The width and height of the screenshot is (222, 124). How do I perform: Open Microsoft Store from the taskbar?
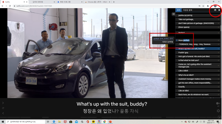coord(71,122)
